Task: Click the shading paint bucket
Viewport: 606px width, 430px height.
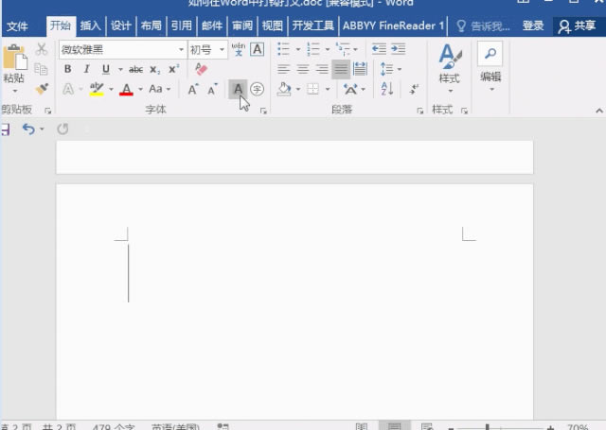Action: pyautogui.click(x=284, y=89)
